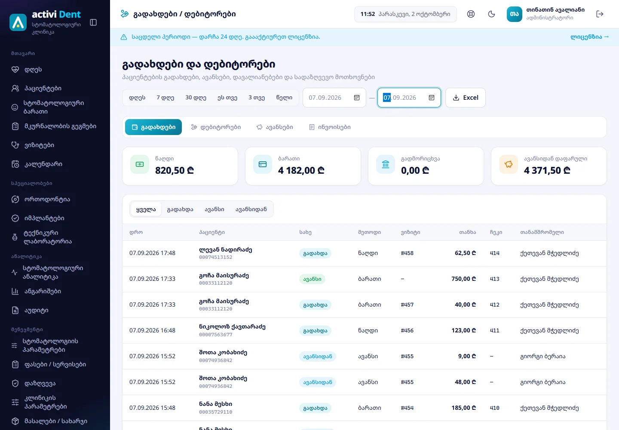Open დაზღვევა in the sidebar
The width and height of the screenshot is (619, 430).
[55, 383]
